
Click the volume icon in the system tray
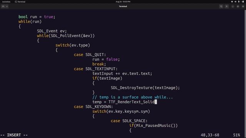[x=236, y=2]
